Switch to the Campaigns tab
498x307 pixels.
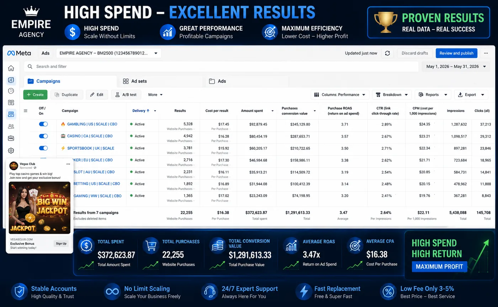70,81
